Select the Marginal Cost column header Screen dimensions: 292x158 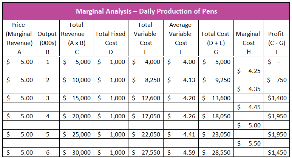[249, 38]
